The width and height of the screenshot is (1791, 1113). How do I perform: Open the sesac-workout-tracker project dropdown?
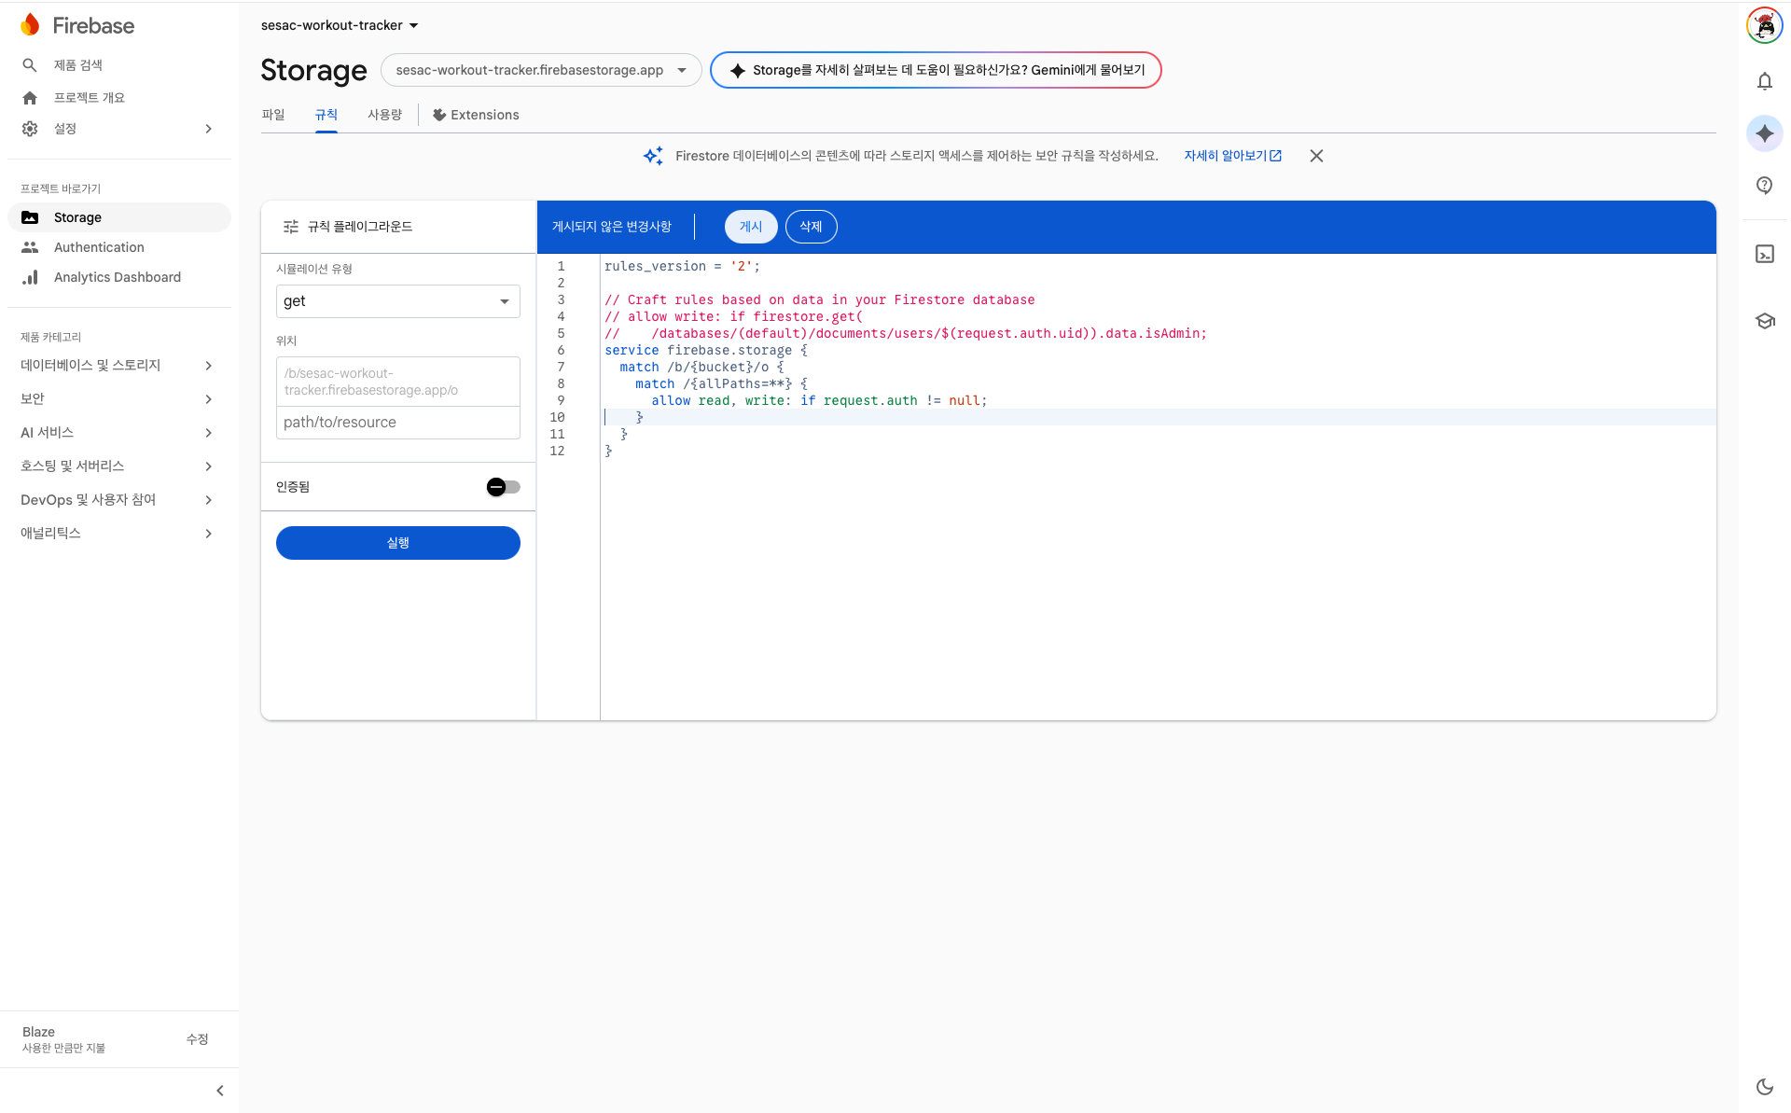click(340, 25)
